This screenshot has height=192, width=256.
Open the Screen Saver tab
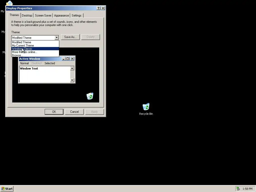point(43,15)
